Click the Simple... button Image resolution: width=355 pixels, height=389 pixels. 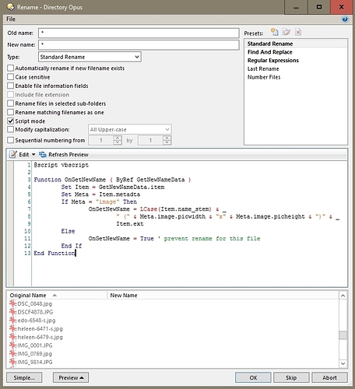(24, 377)
